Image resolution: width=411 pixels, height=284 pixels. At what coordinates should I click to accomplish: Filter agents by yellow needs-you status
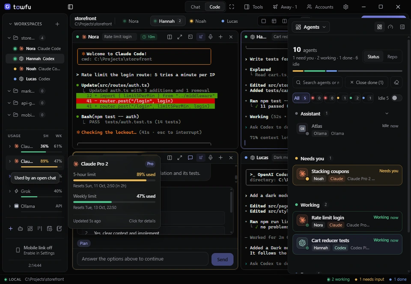tap(342, 98)
